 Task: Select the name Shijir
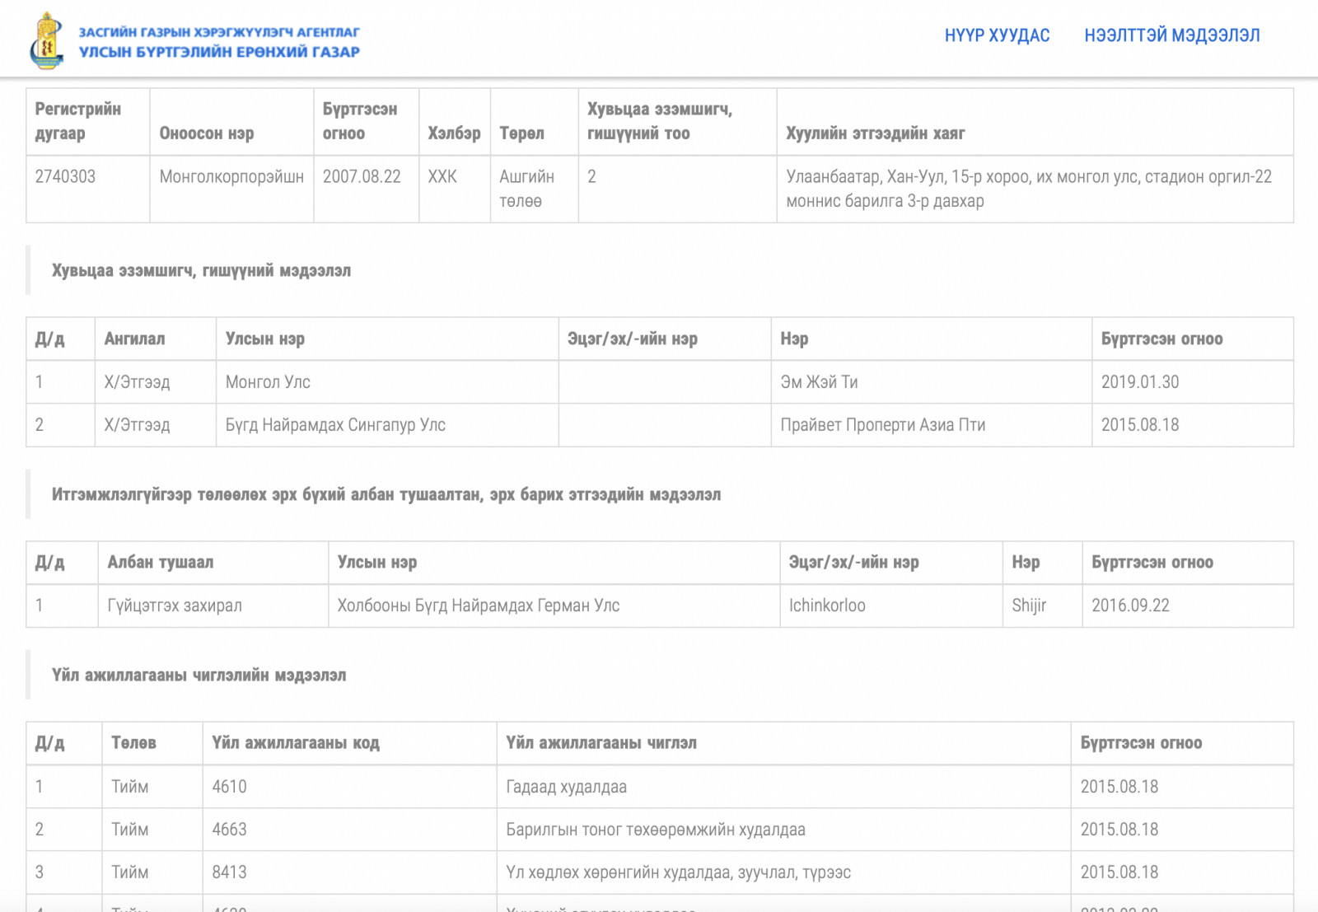[1029, 606]
